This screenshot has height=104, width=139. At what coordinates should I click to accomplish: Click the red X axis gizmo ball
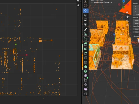click(x=128, y=5)
